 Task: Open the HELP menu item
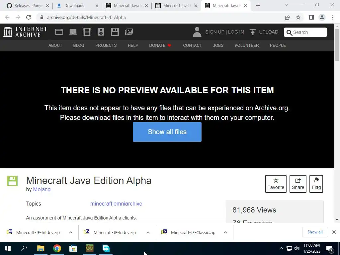tap(133, 45)
